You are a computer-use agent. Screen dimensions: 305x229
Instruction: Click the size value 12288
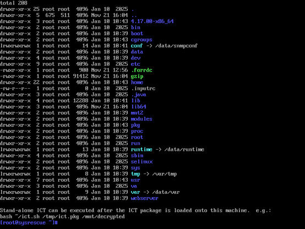coord(81,101)
